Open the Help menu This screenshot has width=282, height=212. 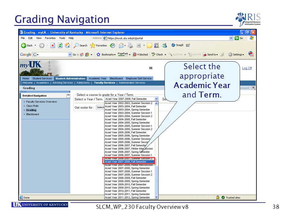[x=71, y=38]
